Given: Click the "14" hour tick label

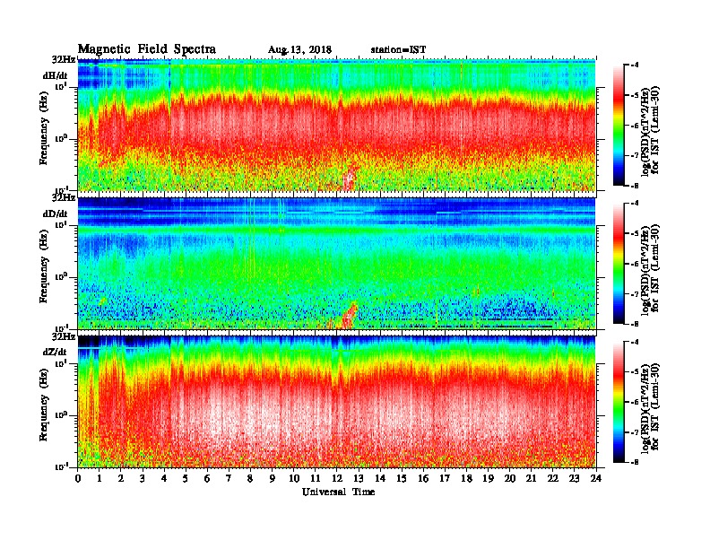Looking at the screenshot, I should [x=380, y=478].
